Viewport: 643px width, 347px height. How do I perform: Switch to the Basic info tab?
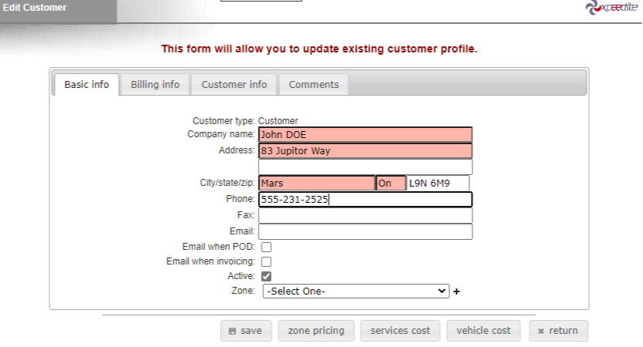(86, 85)
